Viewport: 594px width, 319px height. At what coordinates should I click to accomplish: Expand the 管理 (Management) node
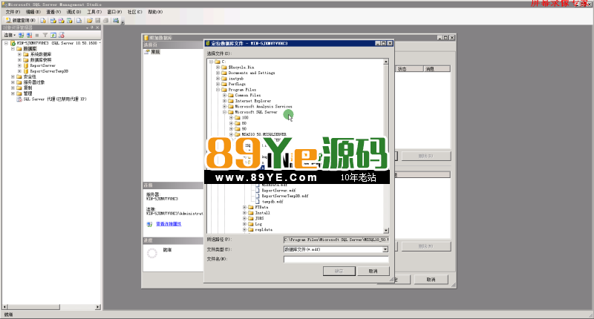click(x=13, y=93)
